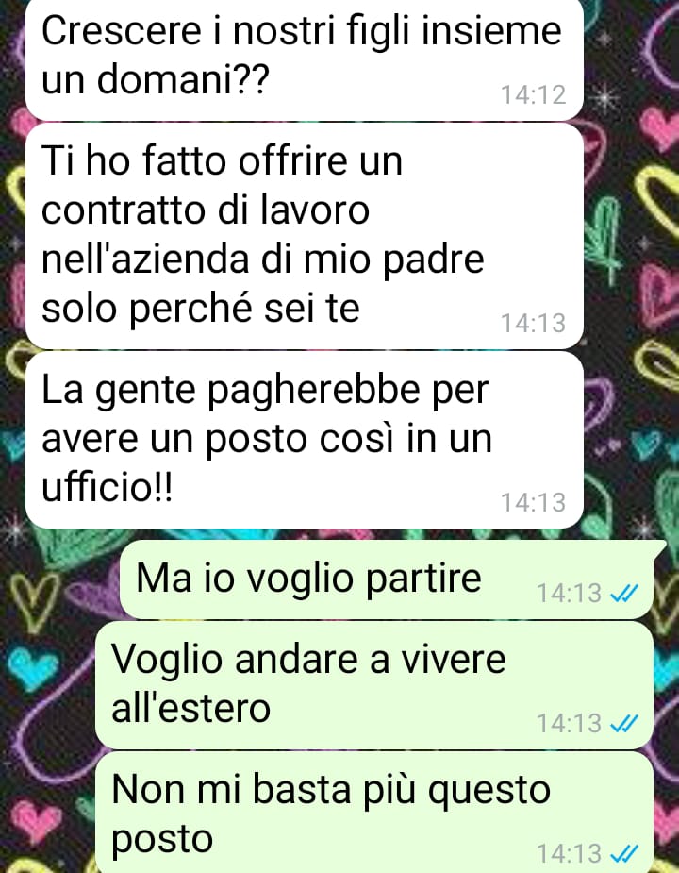Select the 'Non mi basta più questo posto' message
The image size is (679, 873).
374,813
